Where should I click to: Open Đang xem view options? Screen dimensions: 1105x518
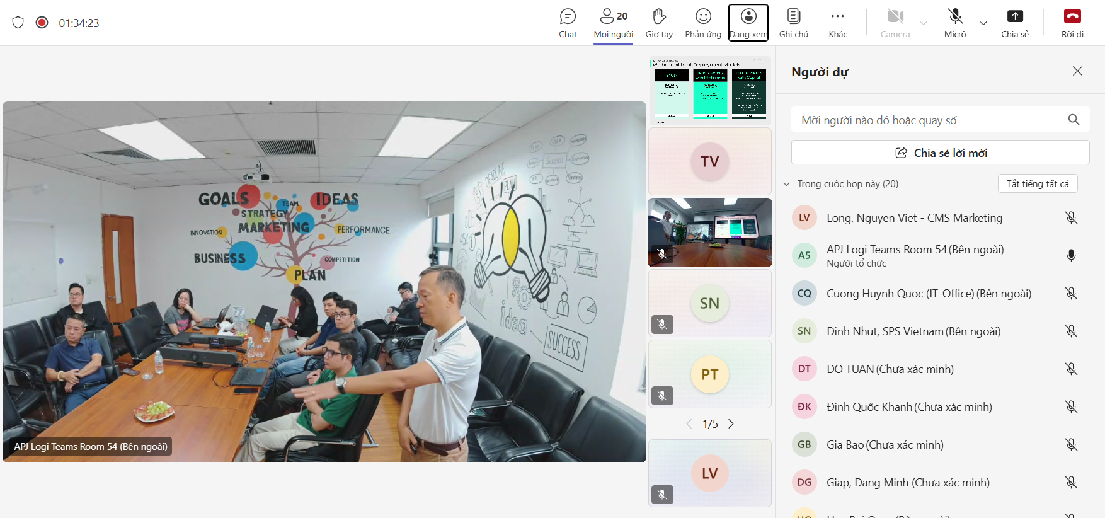[748, 23]
